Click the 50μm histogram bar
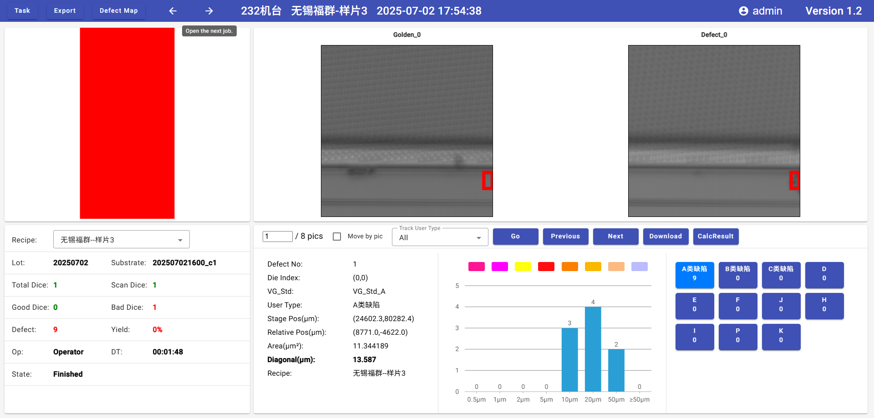The width and height of the screenshot is (874, 418). coord(616,370)
